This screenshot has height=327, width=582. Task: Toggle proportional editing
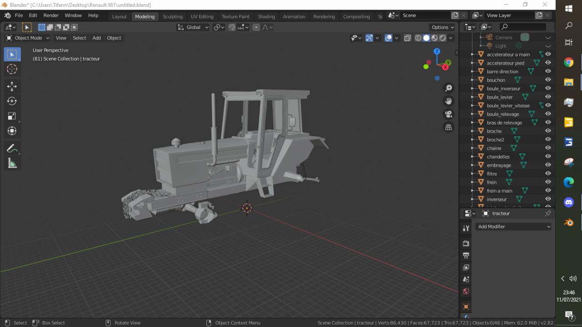pos(256,27)
